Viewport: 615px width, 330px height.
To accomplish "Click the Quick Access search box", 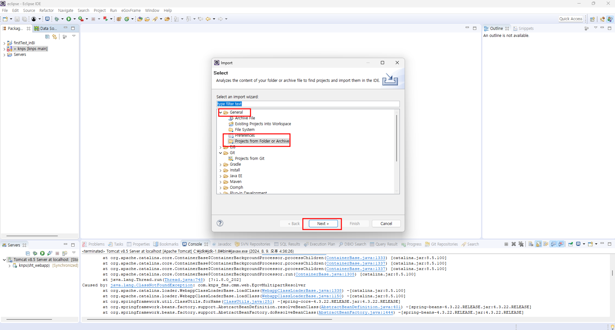I will pos(571,19).
